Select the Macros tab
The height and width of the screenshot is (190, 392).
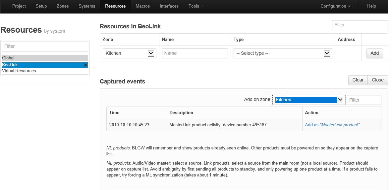(142, 6)
